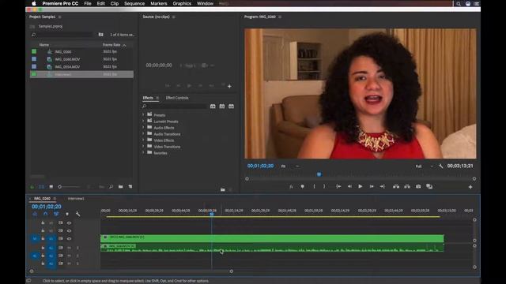The height and width of the screenshot is (284, 506).
Task: Switch to the Interview1 timeline tab
Action: pyautogui.click(x=76, y=199)
